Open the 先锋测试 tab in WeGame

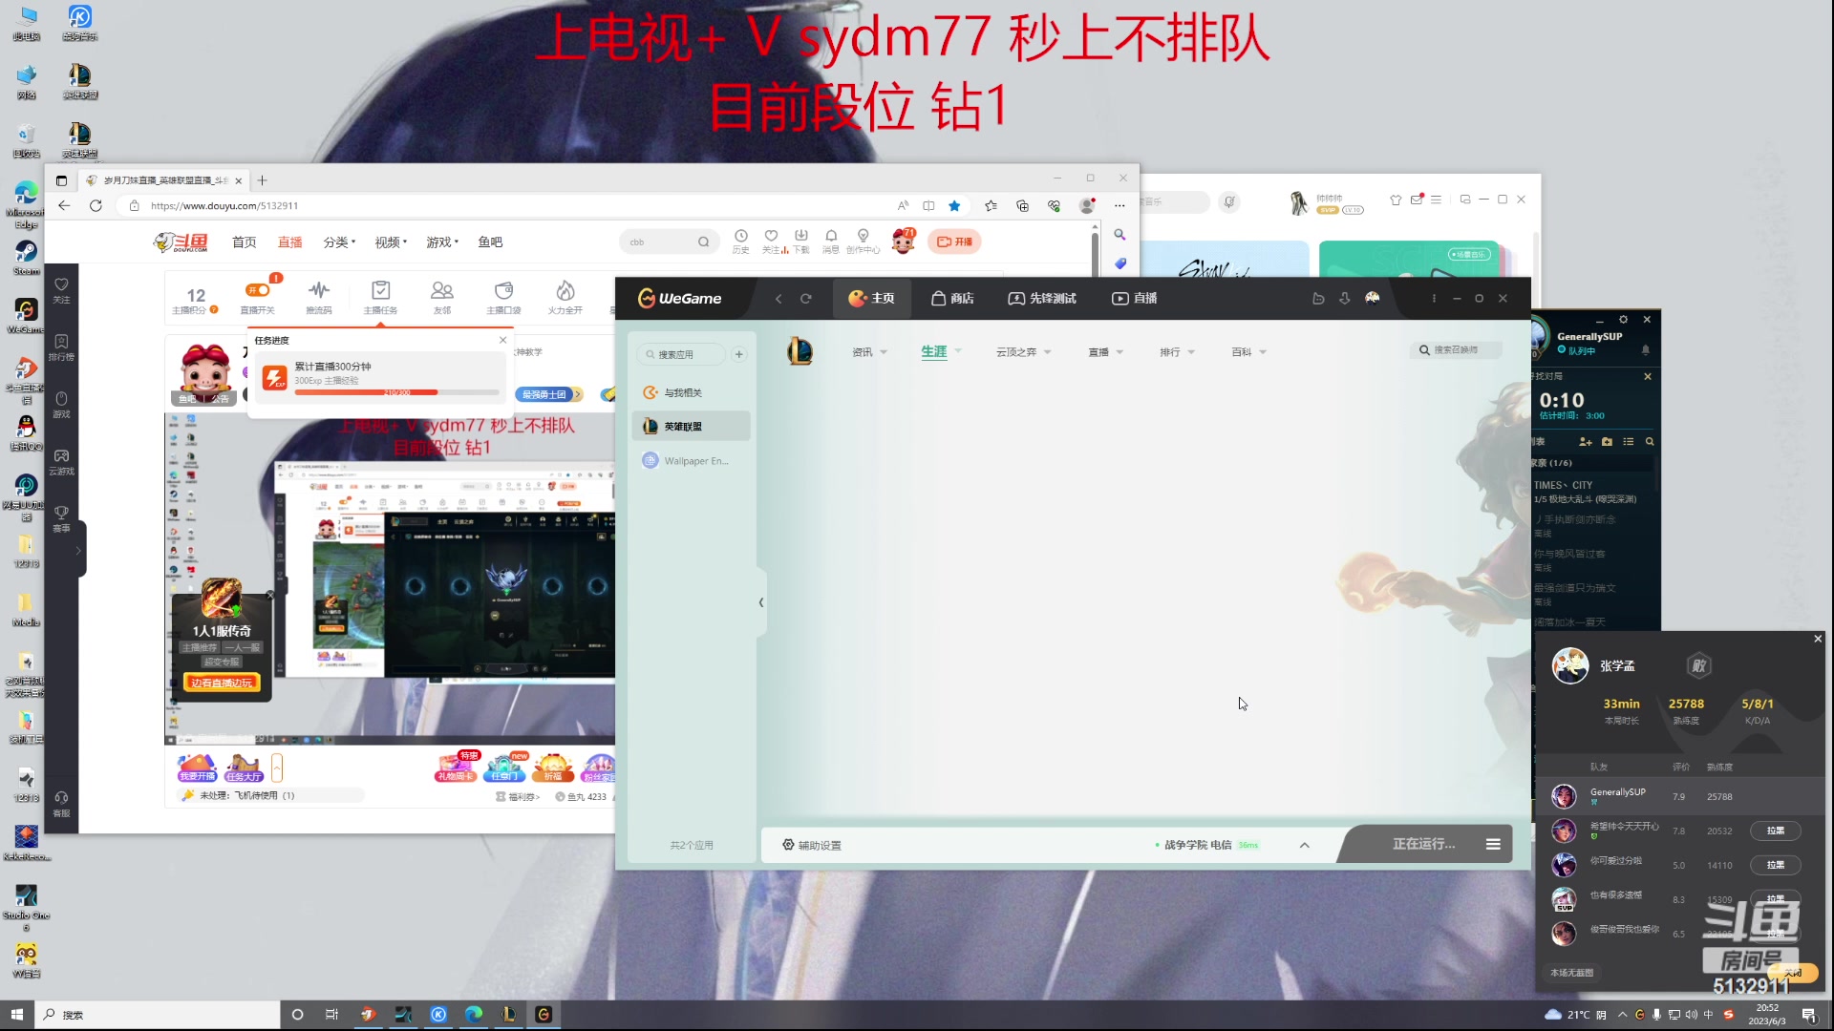pos(1041,299)
